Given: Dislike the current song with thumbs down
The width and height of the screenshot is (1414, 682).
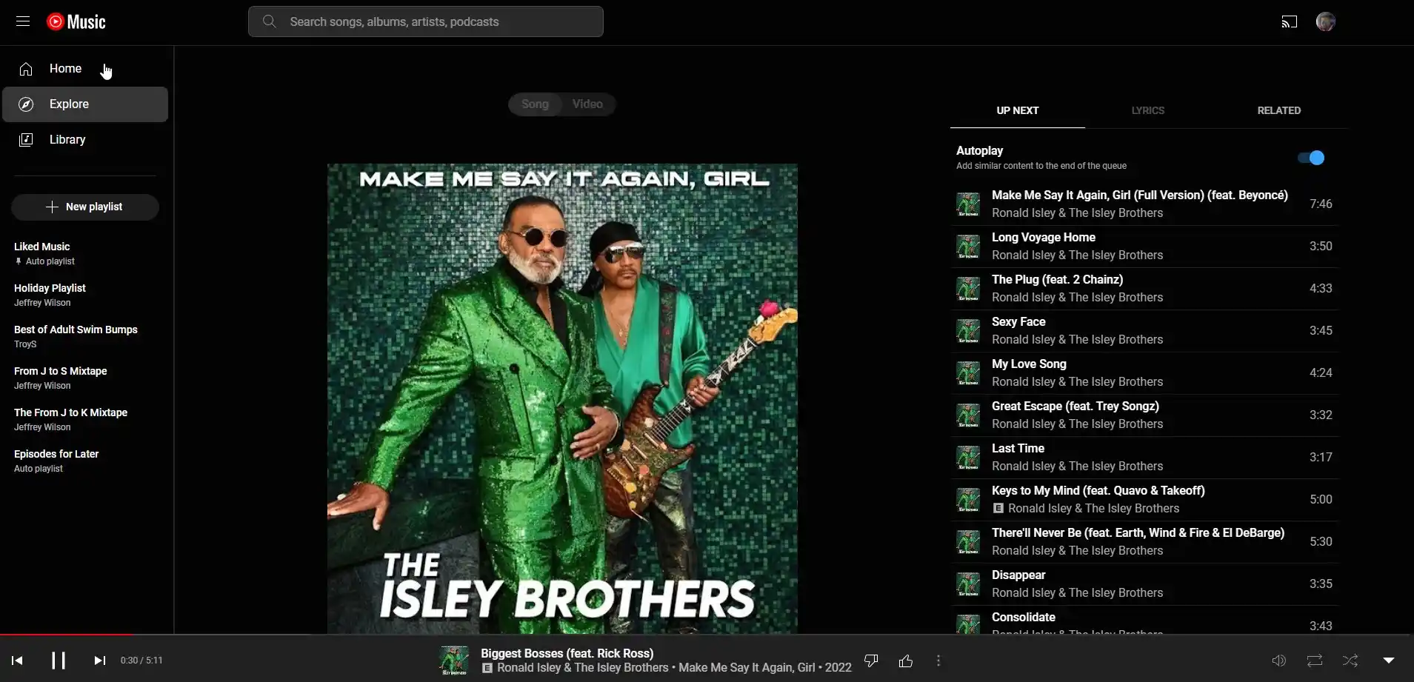Looking at the screenshot, I should [871, 661].
